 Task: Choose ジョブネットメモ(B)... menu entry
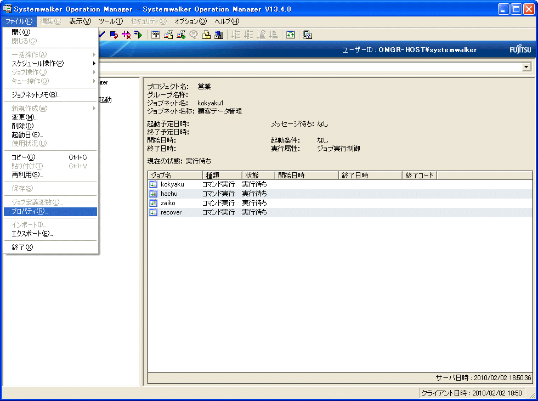pos(50,95)
